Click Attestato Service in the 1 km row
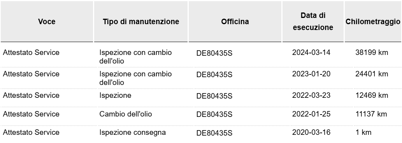This screenshot has width=402, height=143. point(31,132)
